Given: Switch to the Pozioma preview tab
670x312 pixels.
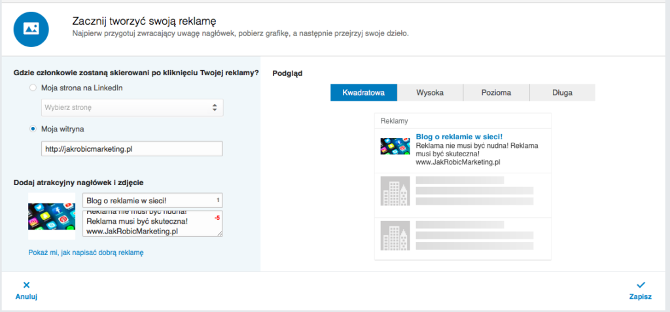Looking at the screenshot, I should coord(496,93).
